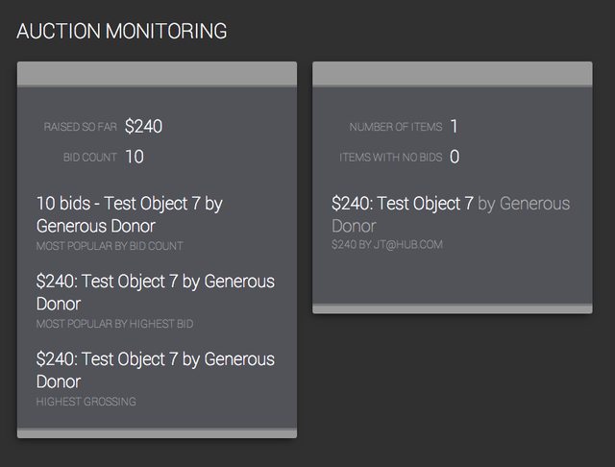The width and height of the screenshot is (615, 467).
Task: Click the Highest Grossing caption
Action: click(86, 402)
